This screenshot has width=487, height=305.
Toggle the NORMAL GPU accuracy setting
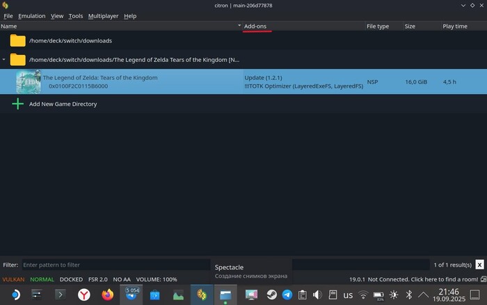42,279
